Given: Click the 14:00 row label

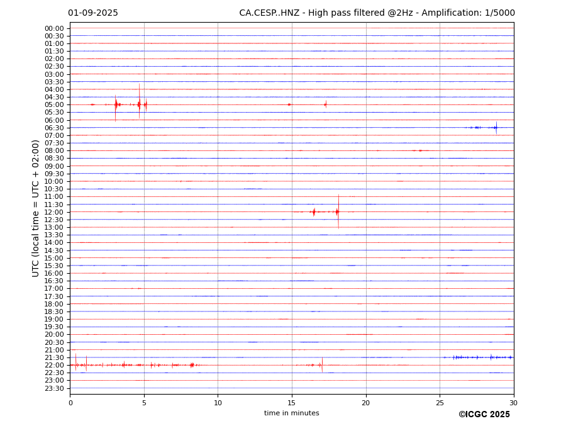Looking at the screenshot, I should tap(54, 243).
